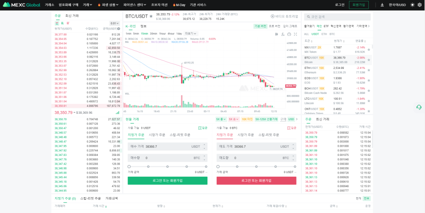Open the 파이낸스 센터 finance menu
The width and height of the screenshot is (425, 213).
pos(135,5)
